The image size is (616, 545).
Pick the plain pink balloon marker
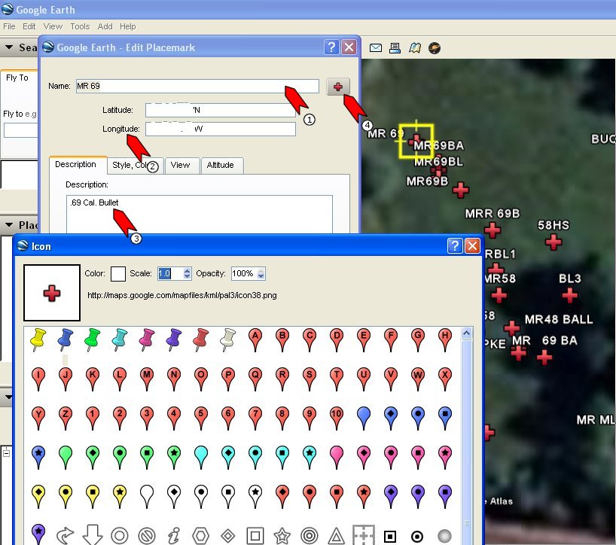click(x=337, y=458)
